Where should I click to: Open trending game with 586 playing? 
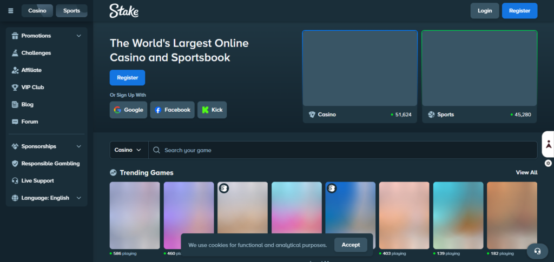[x=135, y=216]
